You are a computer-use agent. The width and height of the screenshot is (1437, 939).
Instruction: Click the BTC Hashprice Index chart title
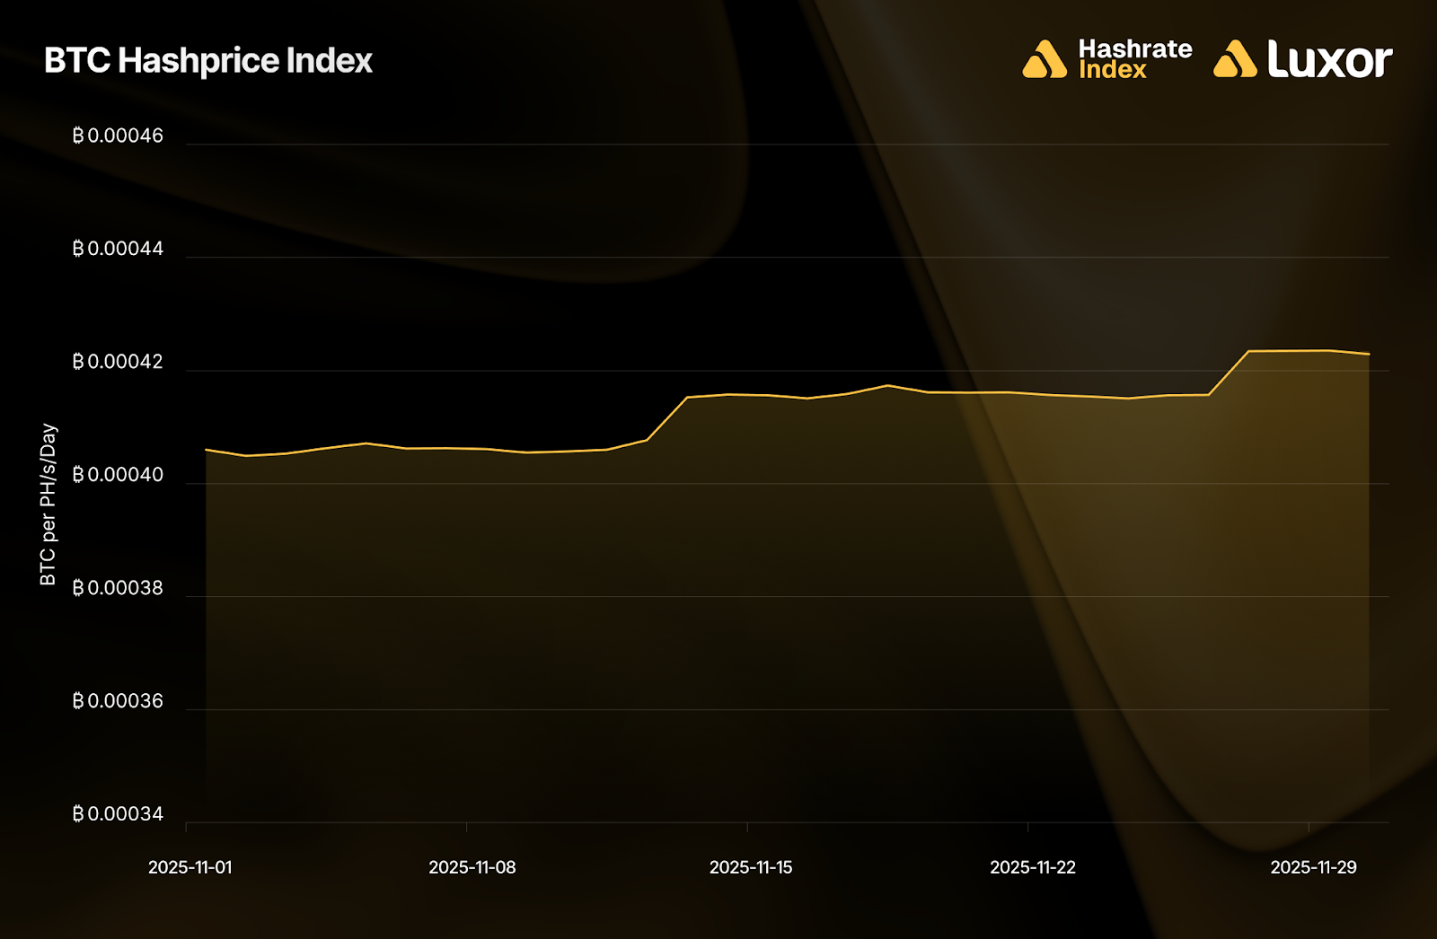208,61
